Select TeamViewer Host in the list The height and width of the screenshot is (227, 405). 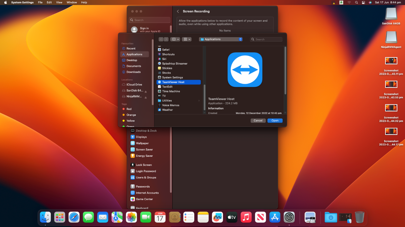(179, 82)
